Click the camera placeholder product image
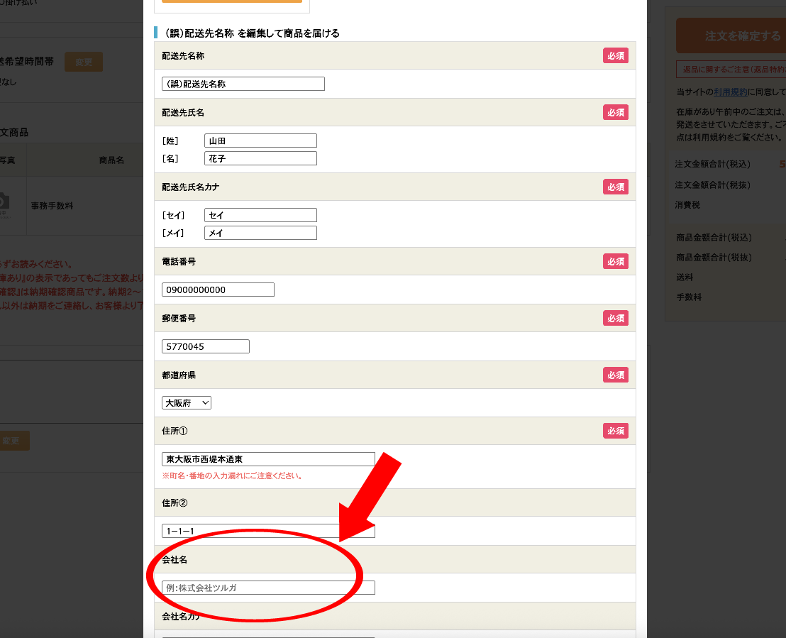 [x=4, y=205]
